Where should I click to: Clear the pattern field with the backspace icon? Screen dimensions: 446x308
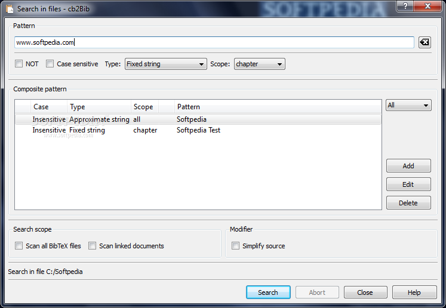(x=425, y=42)
